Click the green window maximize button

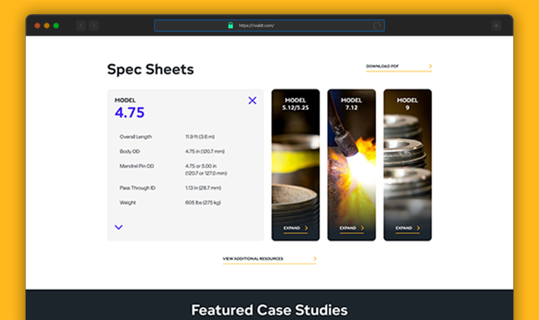[56, 26]
